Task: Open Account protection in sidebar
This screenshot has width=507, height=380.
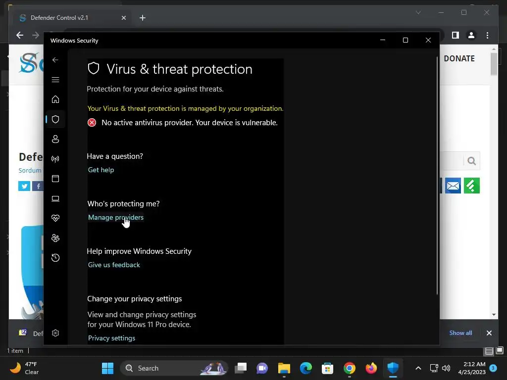Action: tap(55, 139)
